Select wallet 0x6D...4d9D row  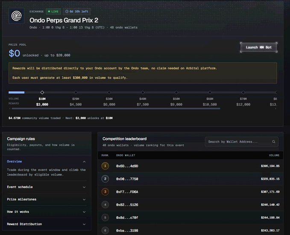(190, 166)
